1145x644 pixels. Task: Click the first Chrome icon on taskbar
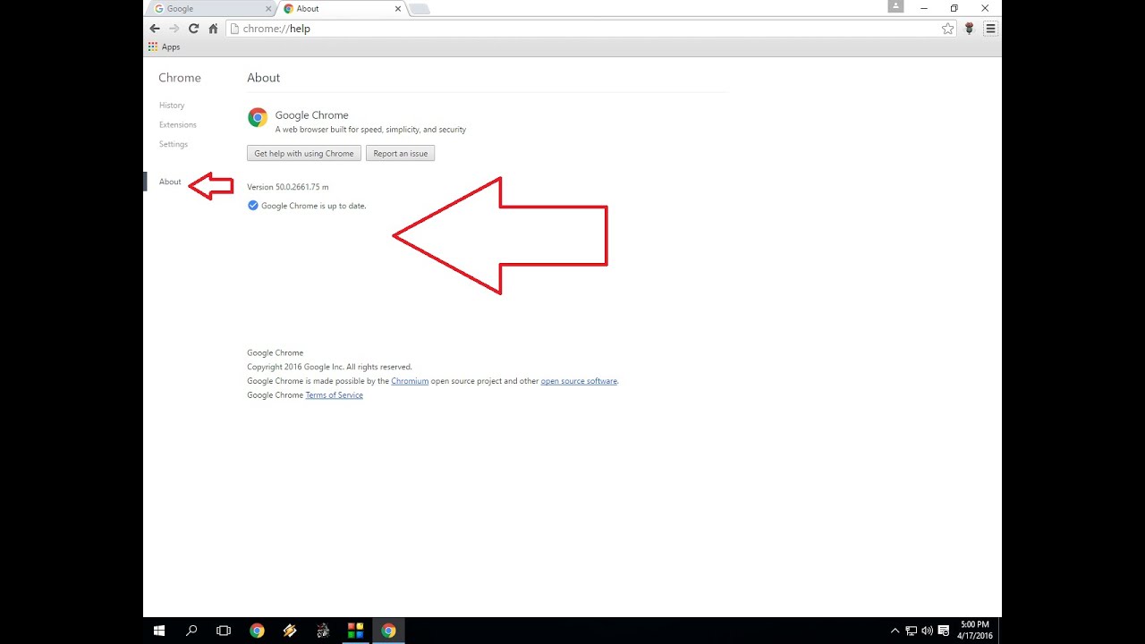pyautogui.click(x=257, y=631)
